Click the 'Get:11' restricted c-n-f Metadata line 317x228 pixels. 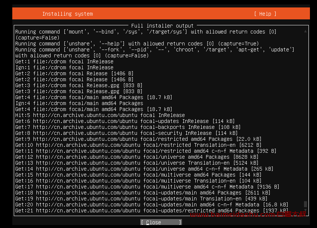tap(146, 151)
